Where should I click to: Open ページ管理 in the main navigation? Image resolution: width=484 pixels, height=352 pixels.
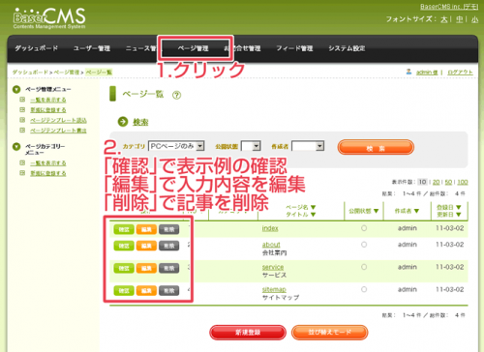click(193, 48)
